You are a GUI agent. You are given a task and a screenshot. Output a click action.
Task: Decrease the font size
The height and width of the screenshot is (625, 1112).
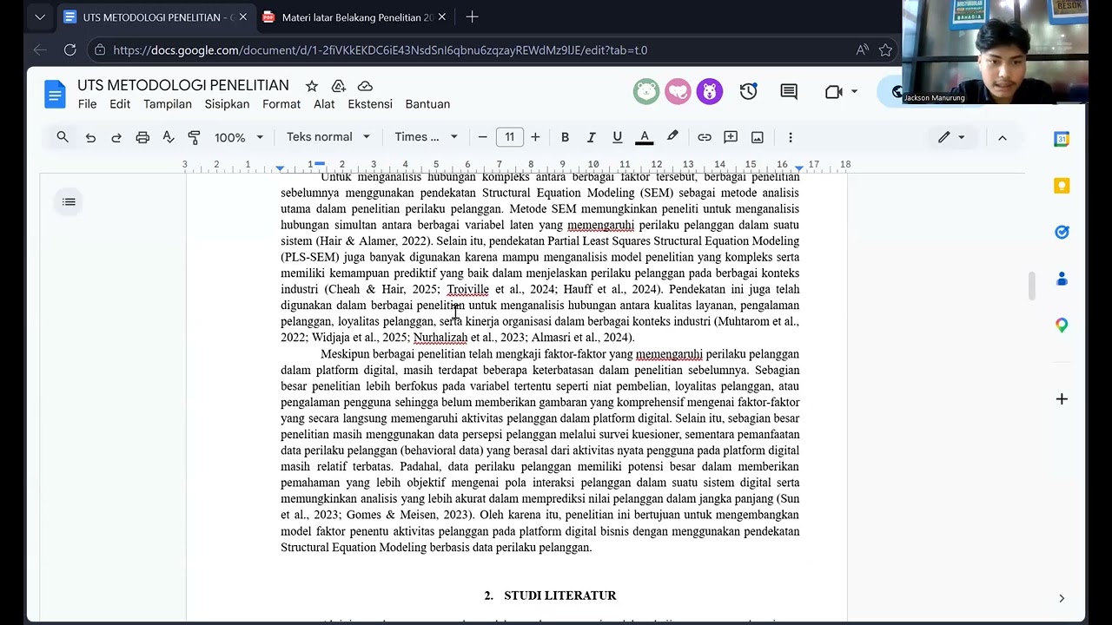(483, 137)
